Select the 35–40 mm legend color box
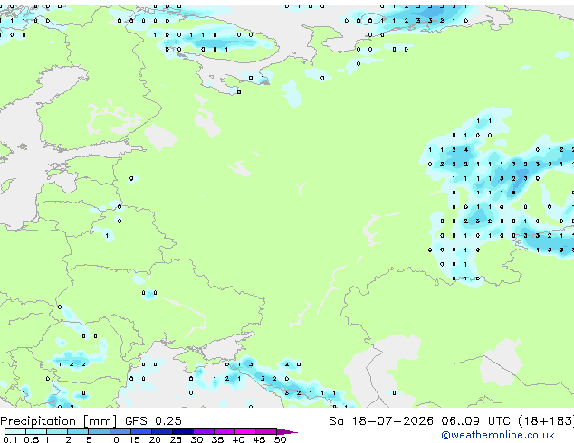Image resolution: width=574 pixels, height=443 pixels. click(225, 431)
